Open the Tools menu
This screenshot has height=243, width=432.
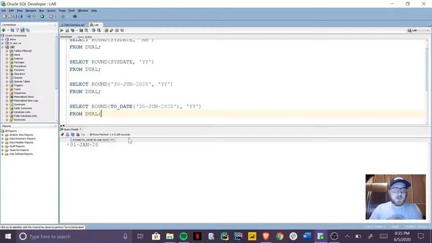[x=72, y=11]
